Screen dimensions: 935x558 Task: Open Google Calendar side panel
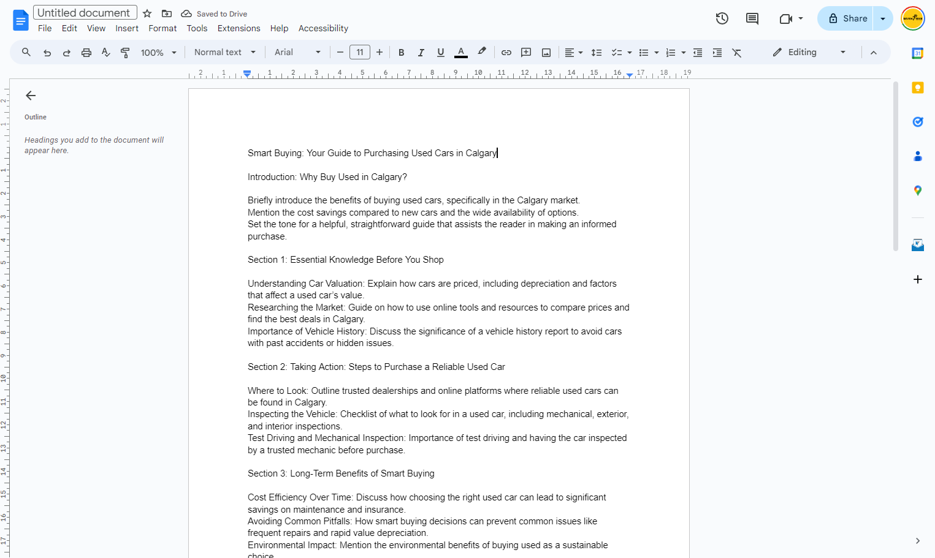pos(918,53)
